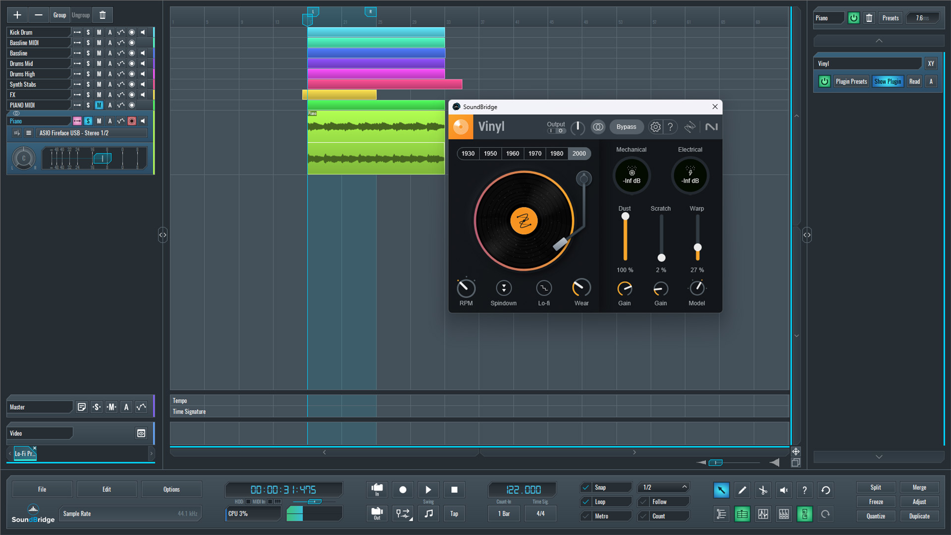The width and height of the screenshot is (951, 535).
Task: Expand the down chevron in Piano rack
Action: click(879, 457)
